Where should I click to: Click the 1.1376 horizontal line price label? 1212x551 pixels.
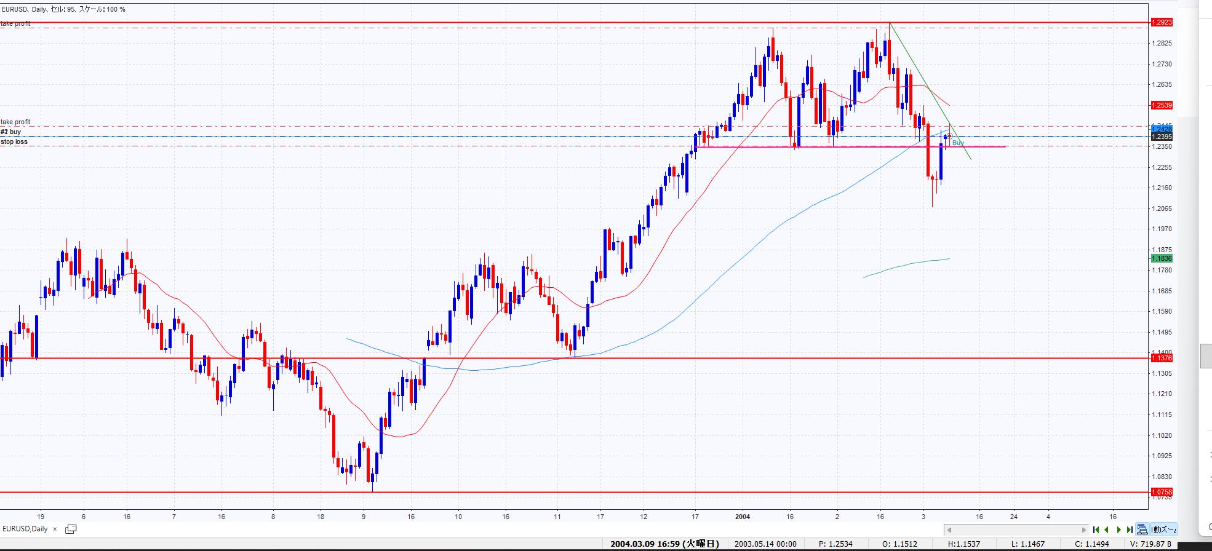(1161, 358)
